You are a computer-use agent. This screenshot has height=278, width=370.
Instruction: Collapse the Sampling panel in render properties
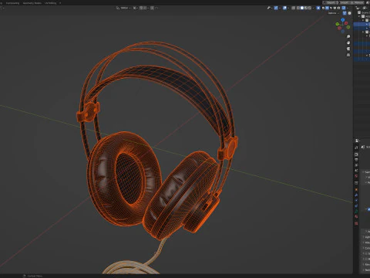tap(366, 171)
